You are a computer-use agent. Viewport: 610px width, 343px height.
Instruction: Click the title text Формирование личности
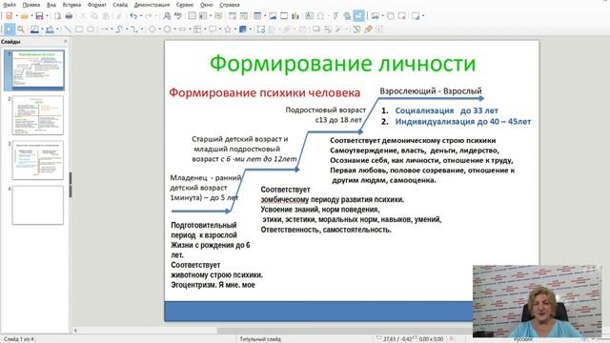coord(343,64)
